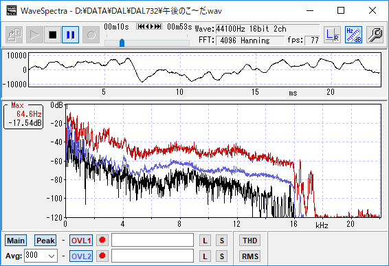Save overlay 1 with its S button
The height and width of the screenshot is (266, 389).
[221, 241]
